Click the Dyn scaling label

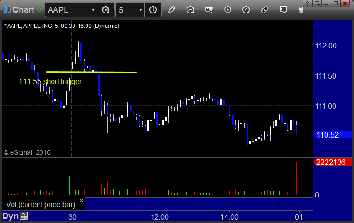coord(10,216)
